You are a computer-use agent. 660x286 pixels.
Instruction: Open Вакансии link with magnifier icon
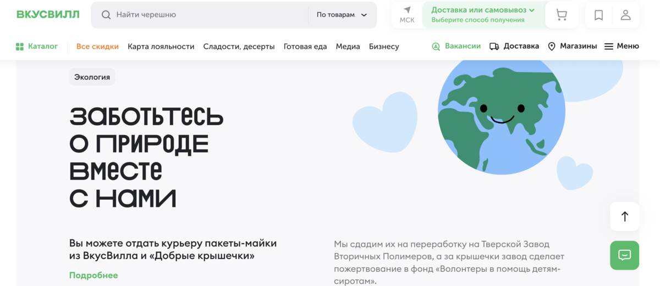click(x=456, y=47)
